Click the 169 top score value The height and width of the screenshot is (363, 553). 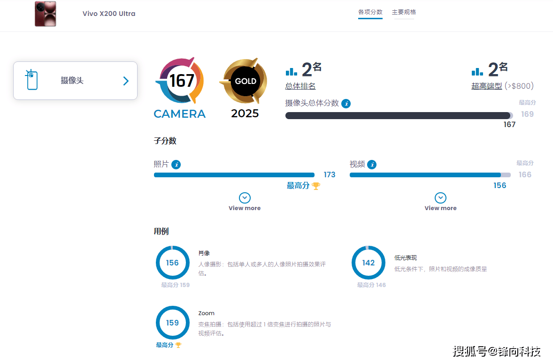pyautogui.click(x=527, y=114)
